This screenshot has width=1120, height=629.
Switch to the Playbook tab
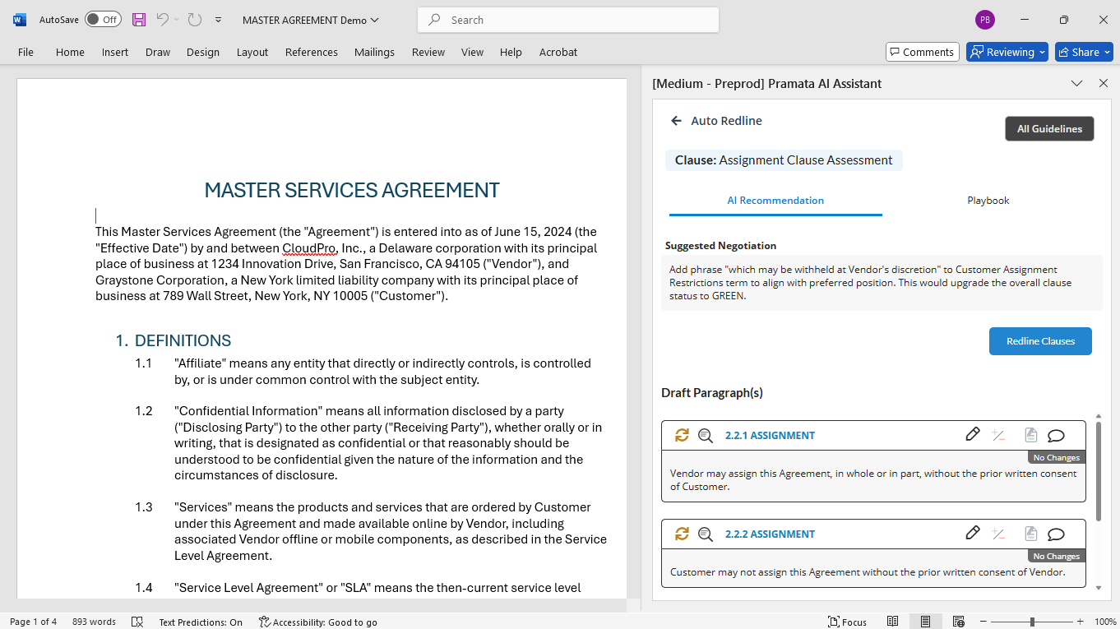[x=988, y=201]
